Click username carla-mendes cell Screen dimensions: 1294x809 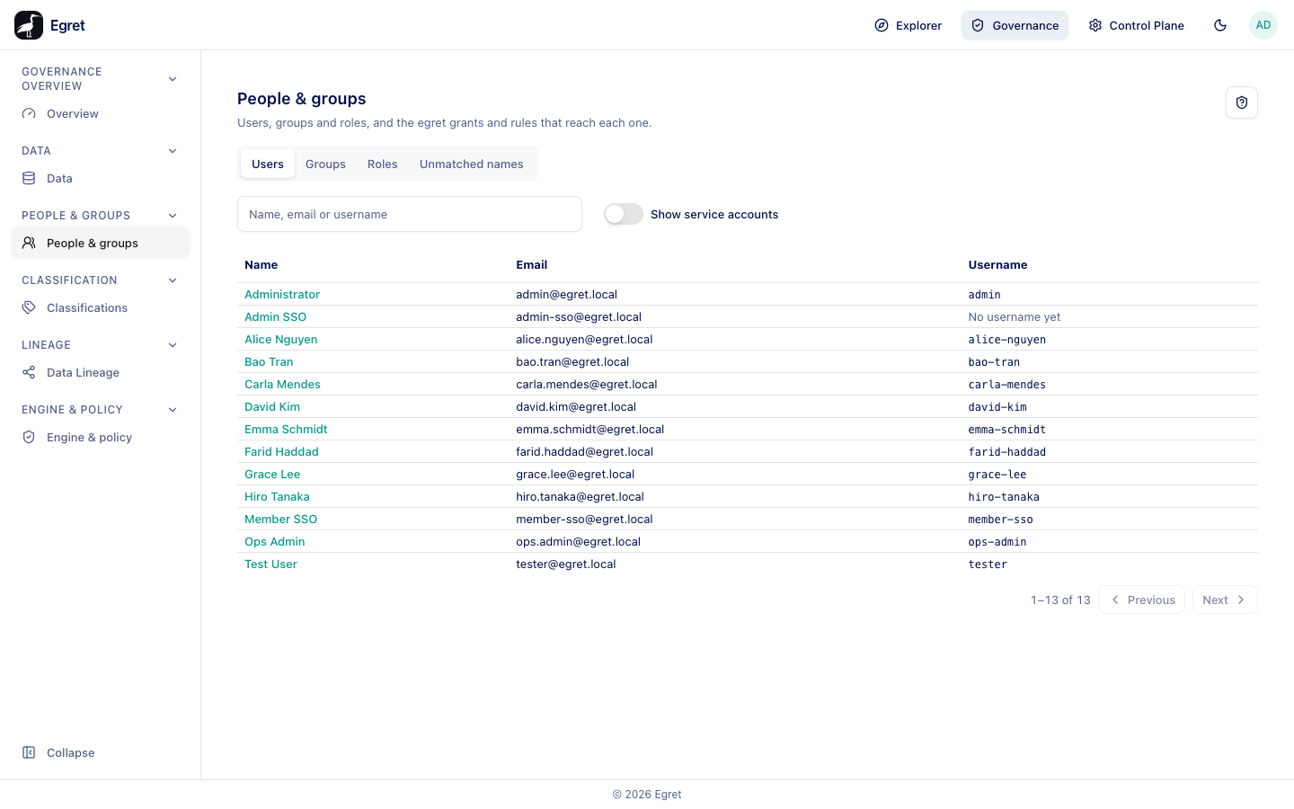pyautogui.click(x=1006, y=385)
